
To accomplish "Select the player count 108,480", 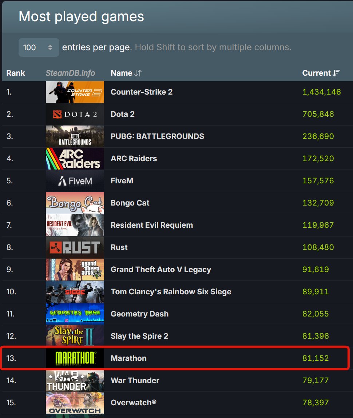I will (x=318, y=247).
